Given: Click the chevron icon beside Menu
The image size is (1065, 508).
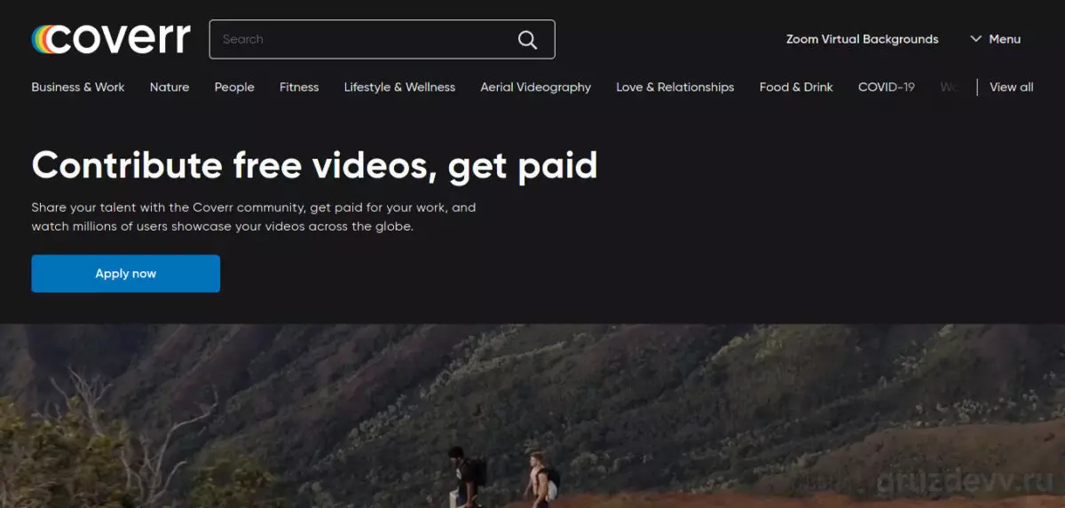Looking at the screenshot, I should [975, 39].
